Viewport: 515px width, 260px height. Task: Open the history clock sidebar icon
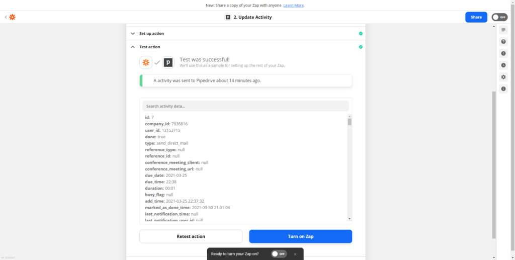[503, 65]
